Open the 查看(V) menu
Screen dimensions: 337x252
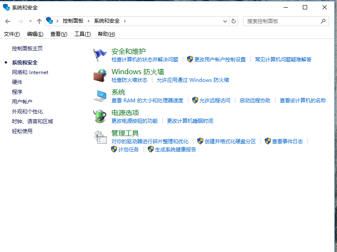click(59, 34)
